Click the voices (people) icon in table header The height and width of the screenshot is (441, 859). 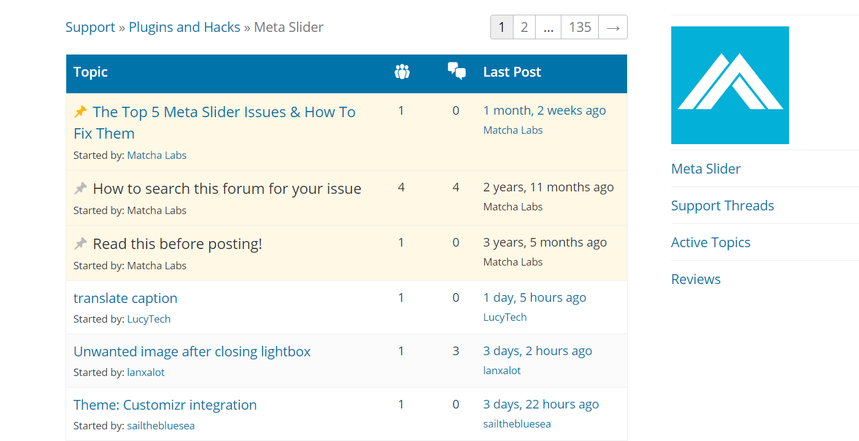[402, 72]
